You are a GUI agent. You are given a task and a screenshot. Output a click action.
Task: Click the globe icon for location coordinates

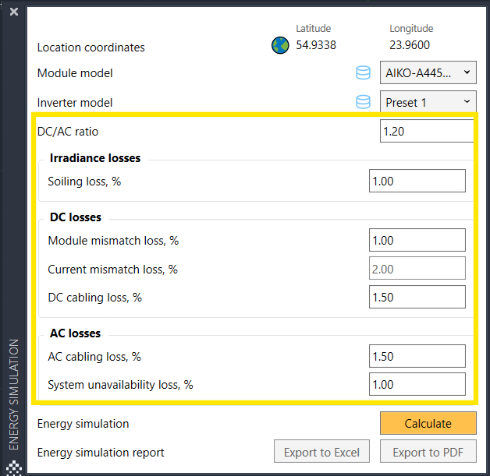click(x=280, y=45)
